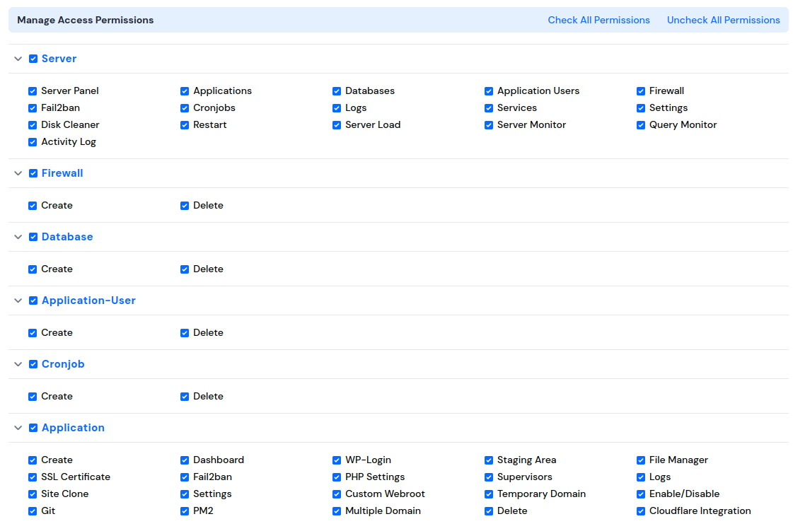Uncheck Settings in the Server section
The width and height of the screenshot is (793, 531).
pyautogui.click(x=641, y=108)
